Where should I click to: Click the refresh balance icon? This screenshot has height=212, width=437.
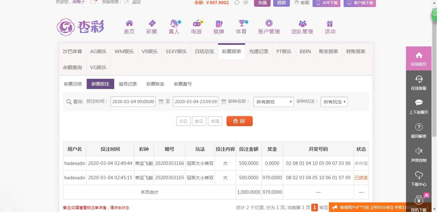pos(237,3)
